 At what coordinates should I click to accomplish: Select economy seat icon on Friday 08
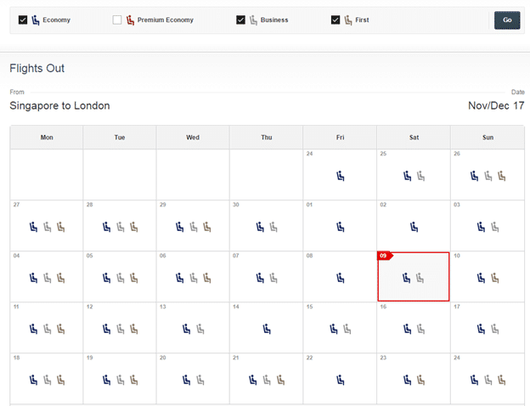(x=341, y=279)
